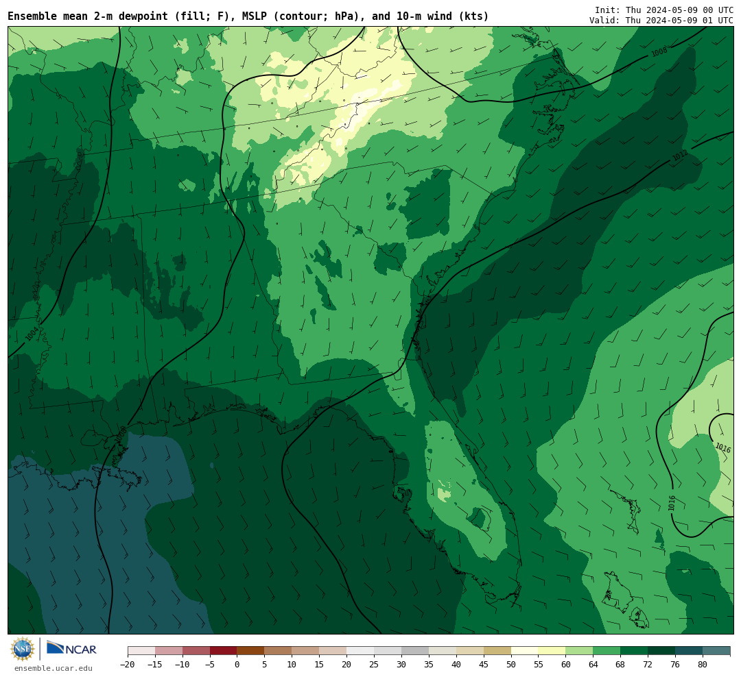This screenshot has width=741, height=677.
Task: Click the 'Valid: Thu 2024-05-09 01 UTC' text
Action: [x=661, y=21]
